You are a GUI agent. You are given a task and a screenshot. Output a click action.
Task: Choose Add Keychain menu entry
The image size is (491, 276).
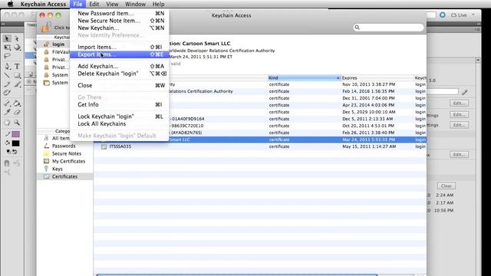tap(120, 66)
